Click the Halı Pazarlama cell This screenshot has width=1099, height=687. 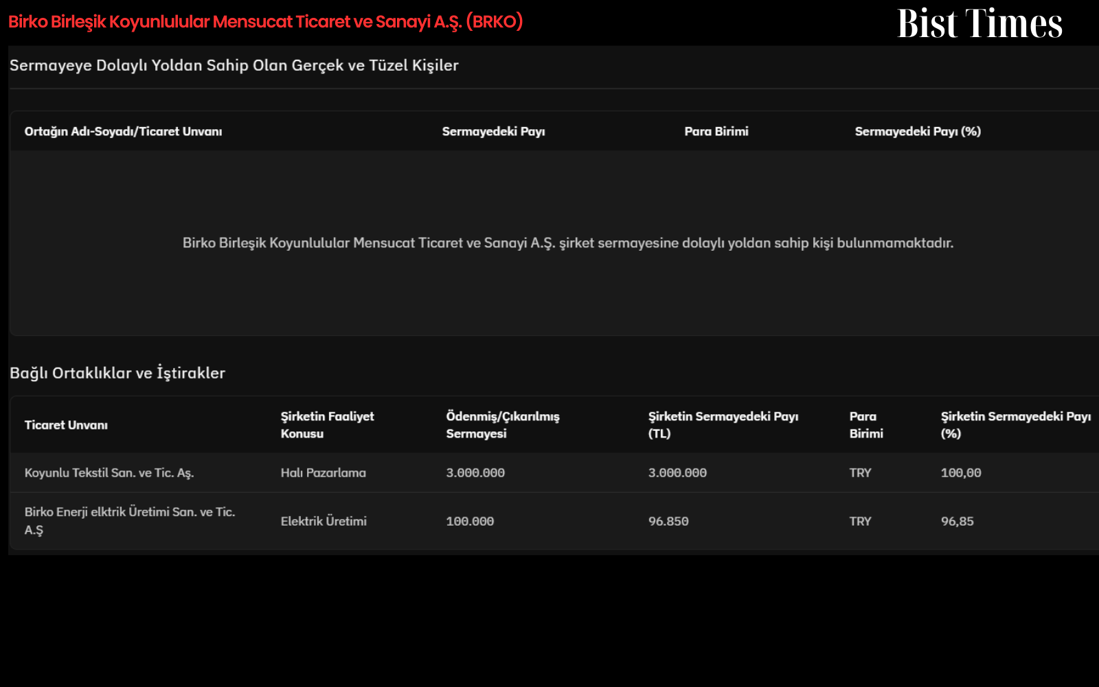323,473
